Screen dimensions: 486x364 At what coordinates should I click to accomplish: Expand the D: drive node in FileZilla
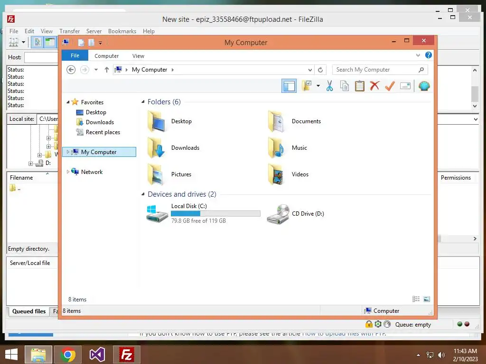(31, 164)
